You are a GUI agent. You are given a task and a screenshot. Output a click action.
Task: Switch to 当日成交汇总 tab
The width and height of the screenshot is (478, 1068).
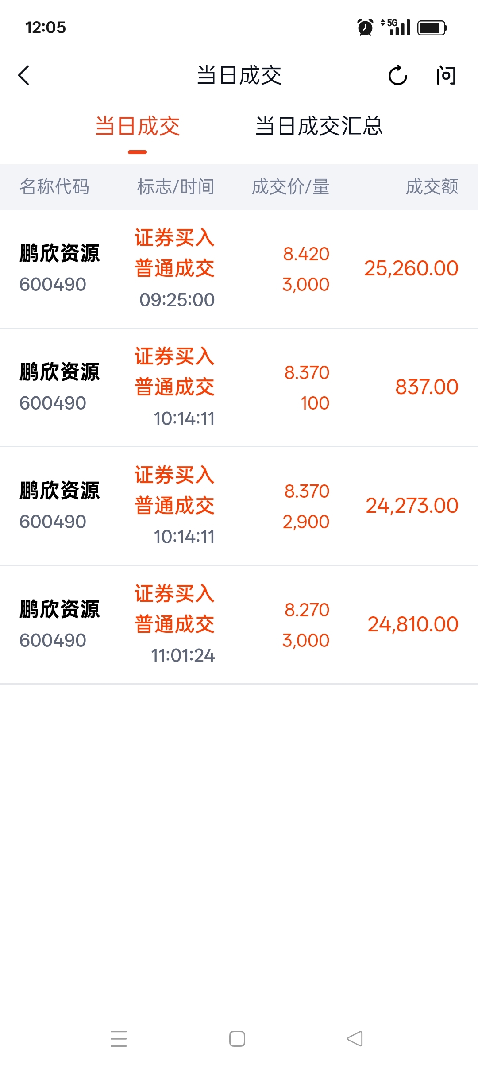tap(319, 126)
